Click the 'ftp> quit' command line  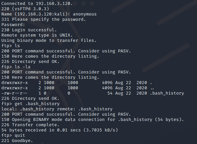pos(13,135)
